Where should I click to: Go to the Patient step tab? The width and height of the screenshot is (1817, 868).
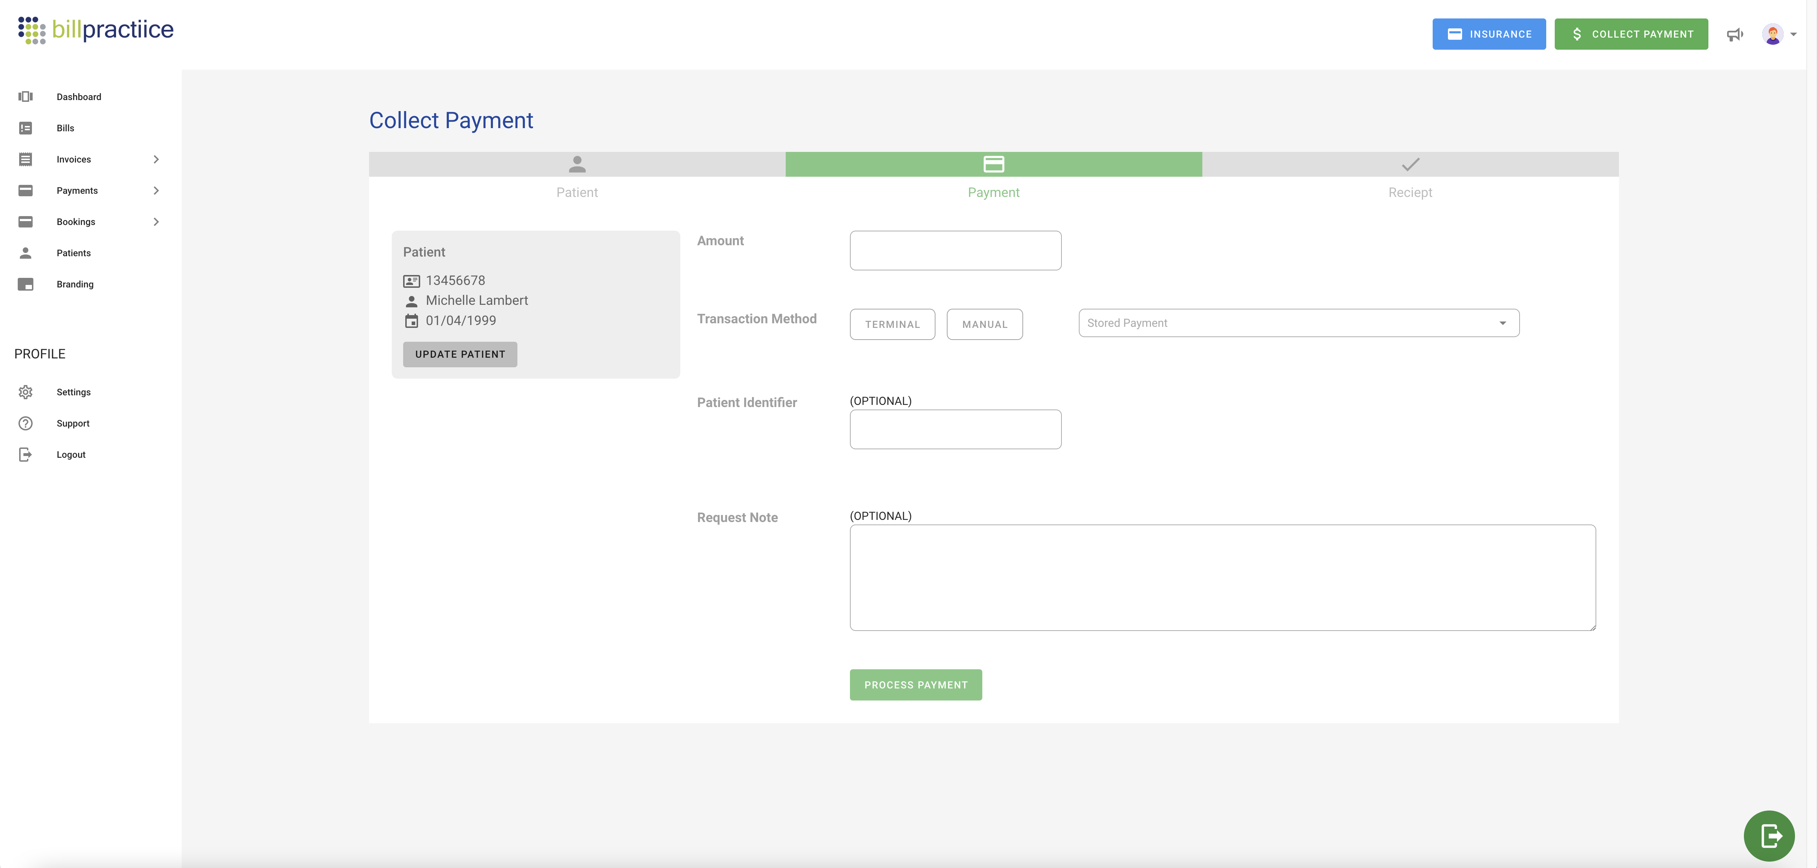coord(576,176)
